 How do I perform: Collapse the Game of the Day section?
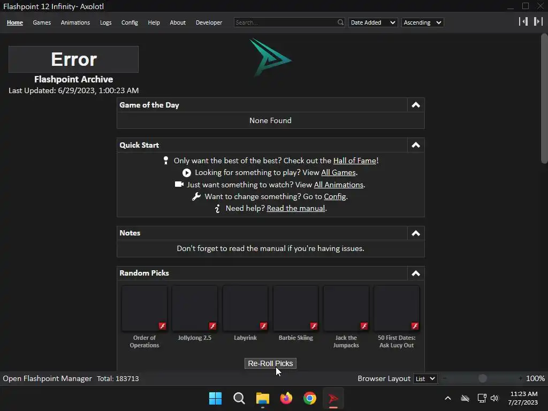coord(415,105)
